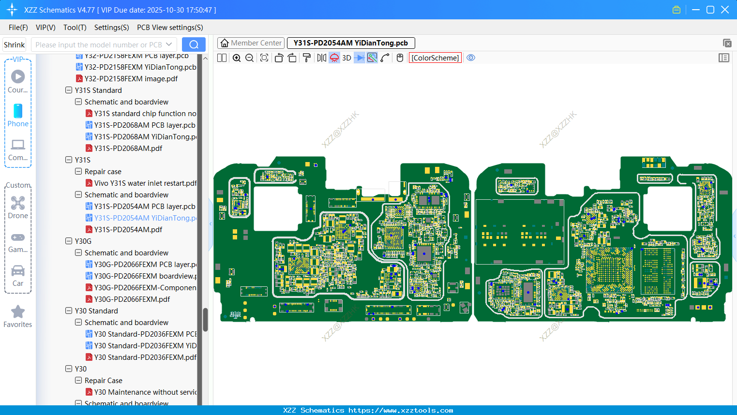This screenshot has width=737, height=415.
Task: Activate the 3D board view
Action: pyautogui.click(x=346, y=58)
